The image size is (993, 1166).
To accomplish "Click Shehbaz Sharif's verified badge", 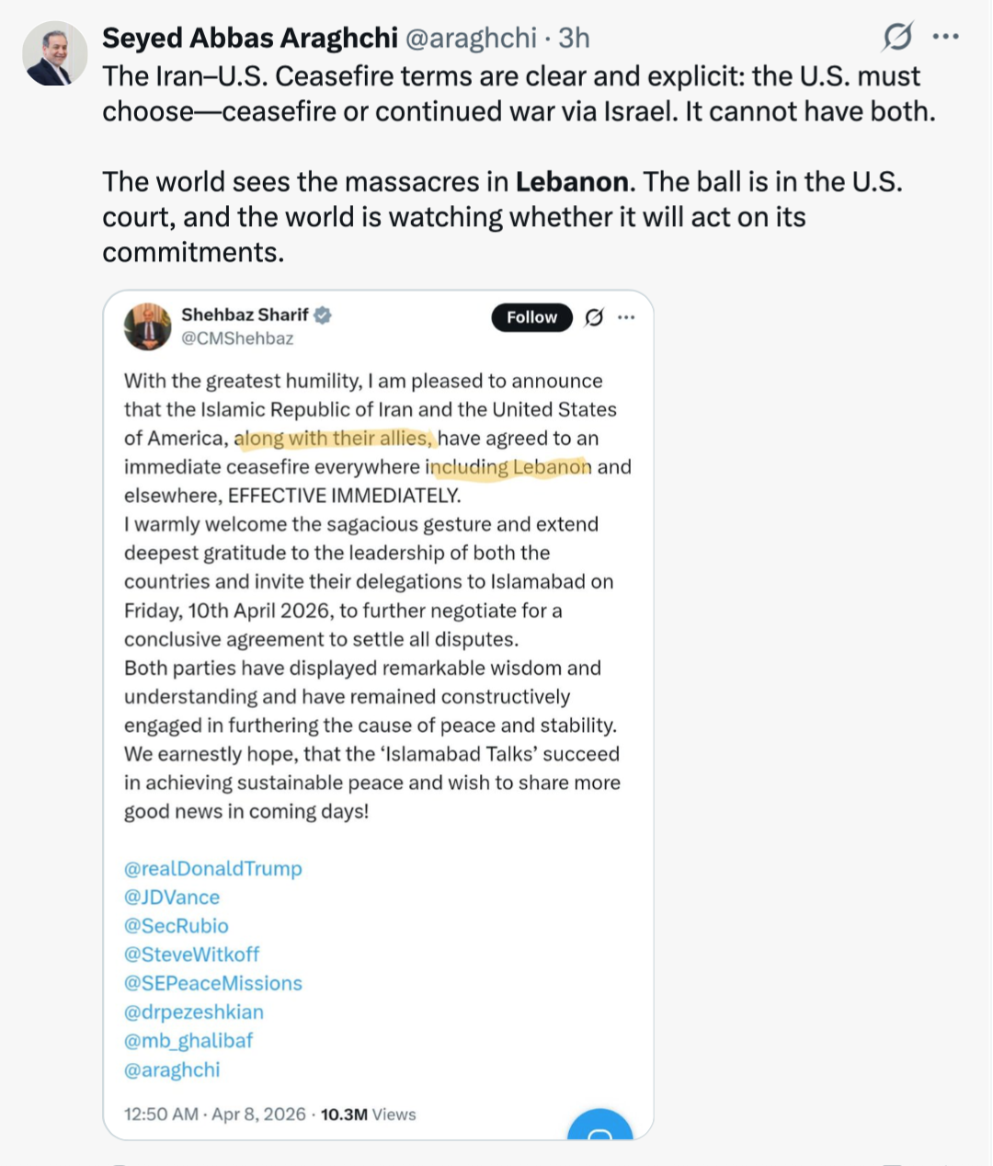I will (x=323, y=315).
